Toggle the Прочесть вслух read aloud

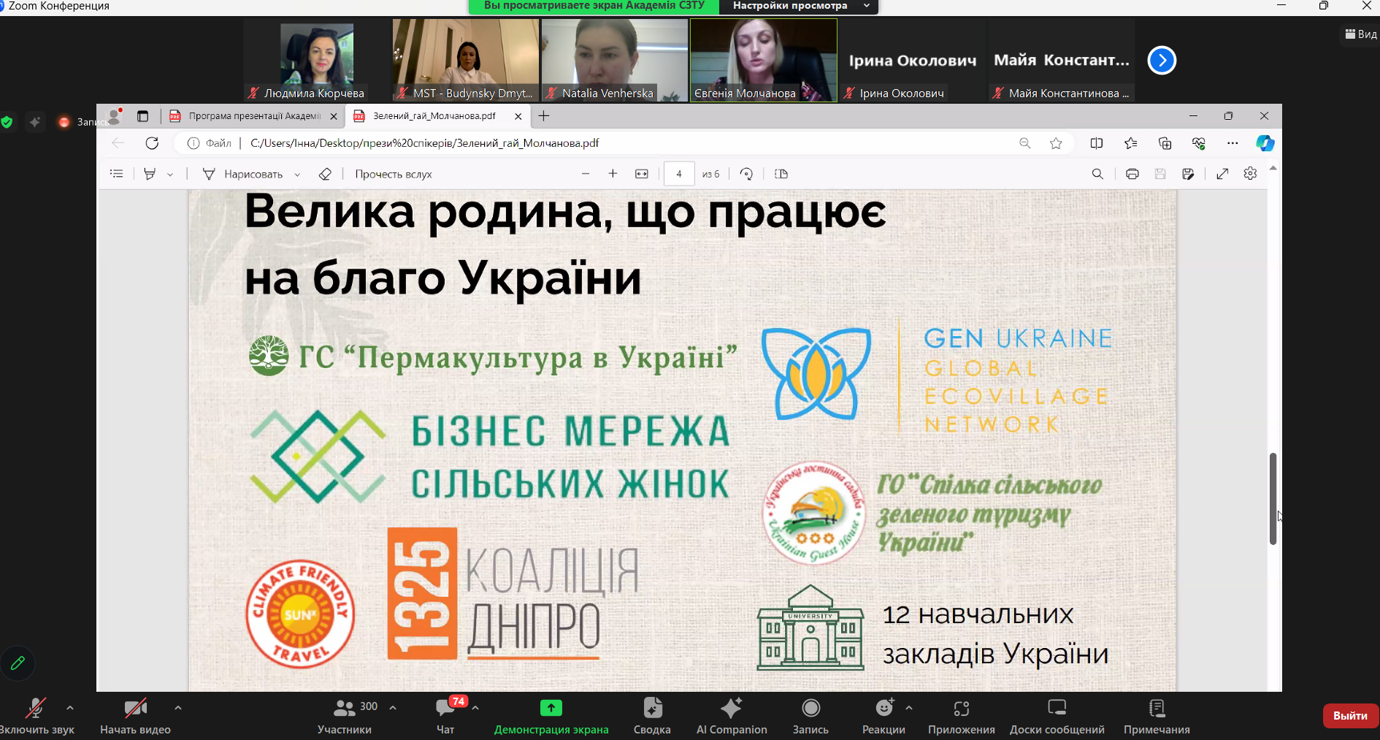coord(394,174)
